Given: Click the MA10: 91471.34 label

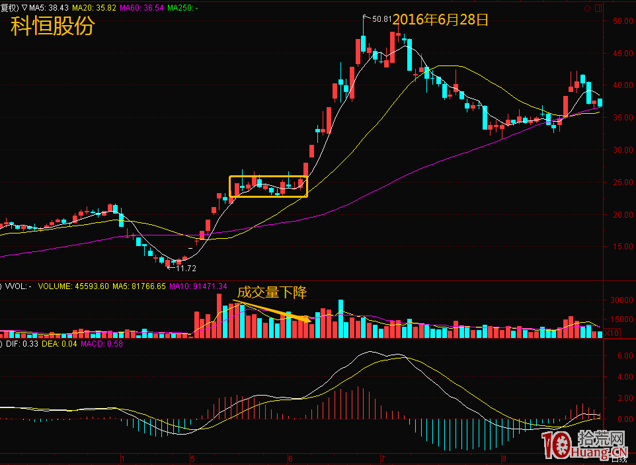Looking at the screenshot, I should pos(198,286).
